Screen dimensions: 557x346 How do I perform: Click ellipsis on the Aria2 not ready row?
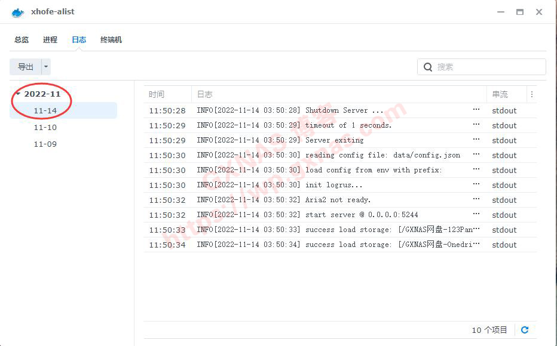coord(476,199)
